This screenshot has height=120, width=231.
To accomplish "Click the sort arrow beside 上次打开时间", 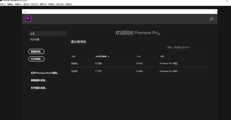I will [109, 56].
